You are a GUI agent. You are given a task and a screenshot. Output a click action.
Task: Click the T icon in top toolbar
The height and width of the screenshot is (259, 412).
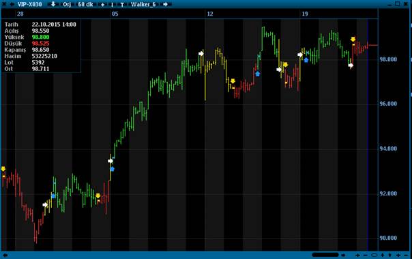pyautogui.click(x=122, y=5)
